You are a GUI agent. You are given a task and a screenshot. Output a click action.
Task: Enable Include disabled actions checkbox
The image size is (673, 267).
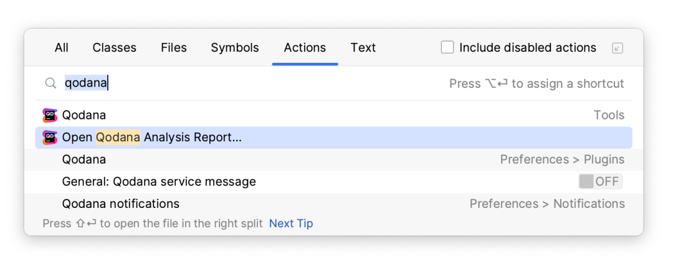[x=447, y=47]
